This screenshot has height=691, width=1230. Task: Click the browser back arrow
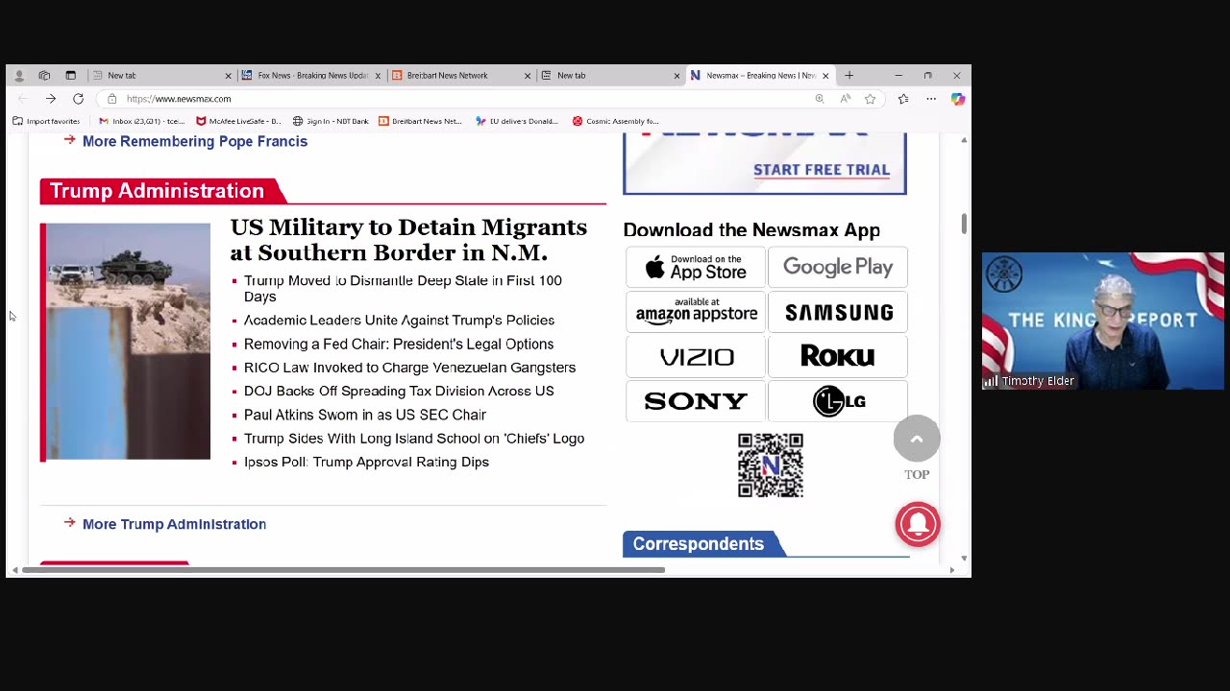(23, 99)
